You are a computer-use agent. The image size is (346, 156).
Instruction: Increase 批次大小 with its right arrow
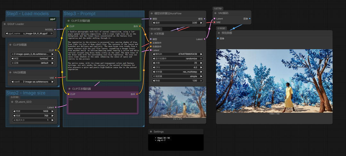coord(52,120)
